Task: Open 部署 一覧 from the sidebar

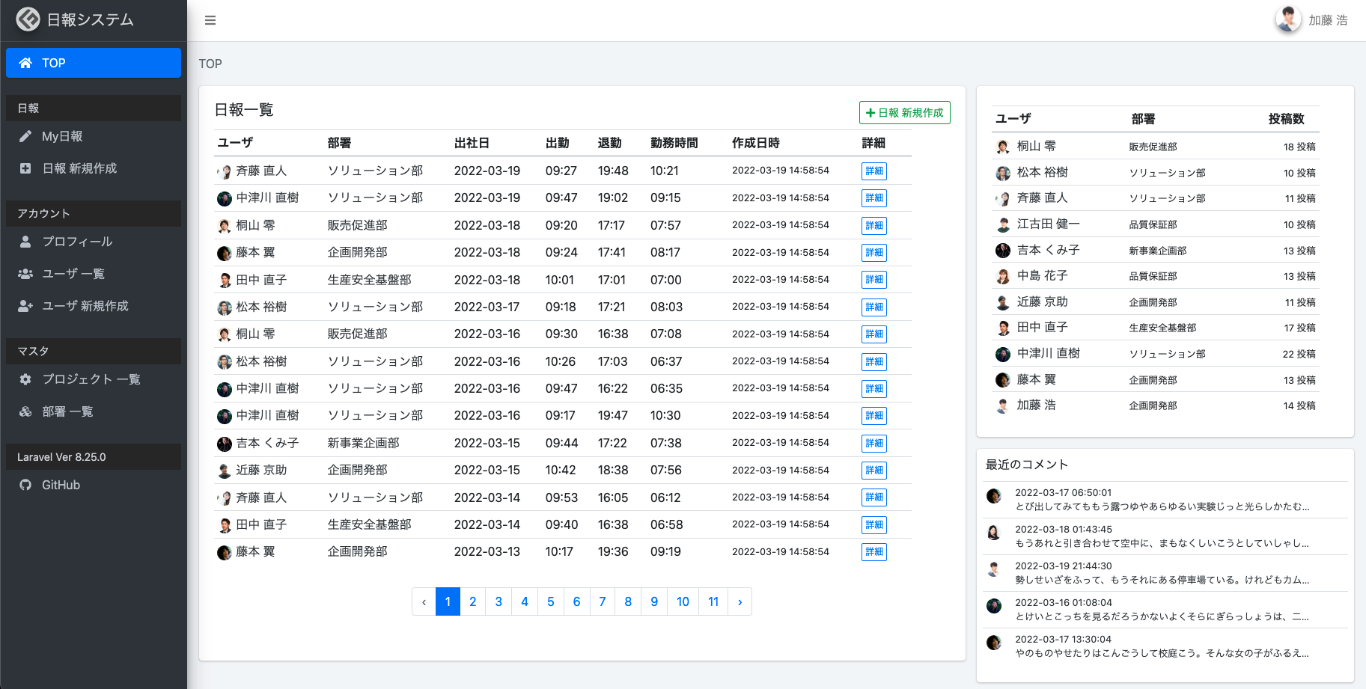Action: pos(67,411)
